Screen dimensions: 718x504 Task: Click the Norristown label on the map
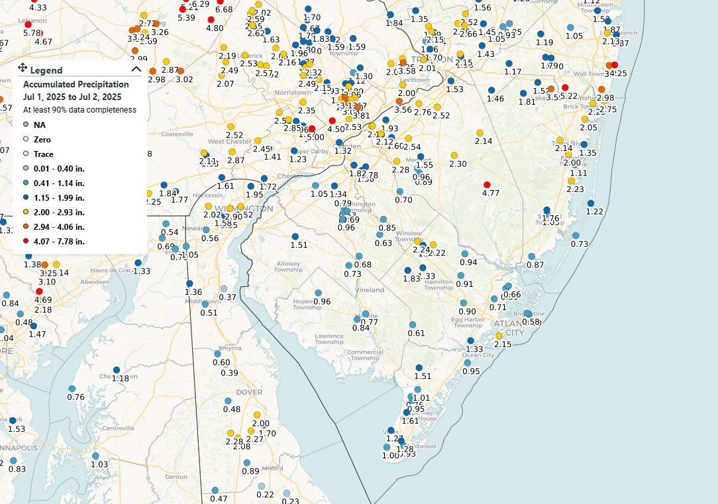pyautogui.click(x=293, y=93)
